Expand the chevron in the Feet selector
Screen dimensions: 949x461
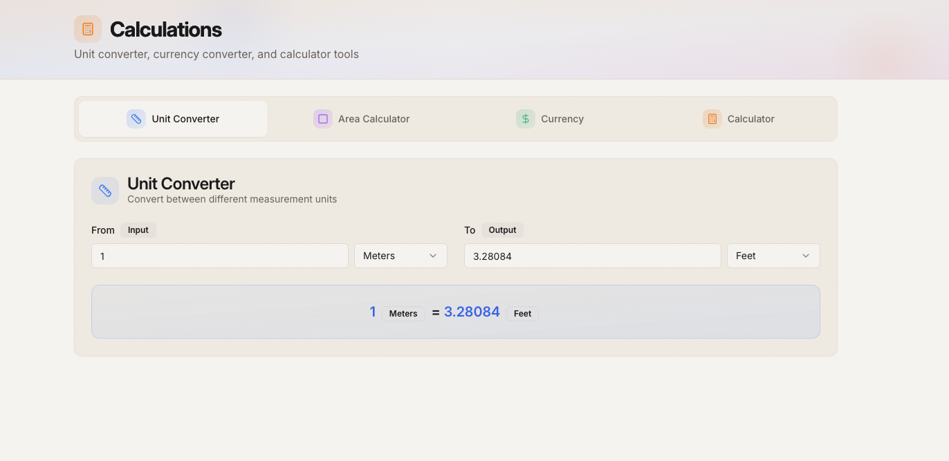pyautogui.click(x=806, y=256)
